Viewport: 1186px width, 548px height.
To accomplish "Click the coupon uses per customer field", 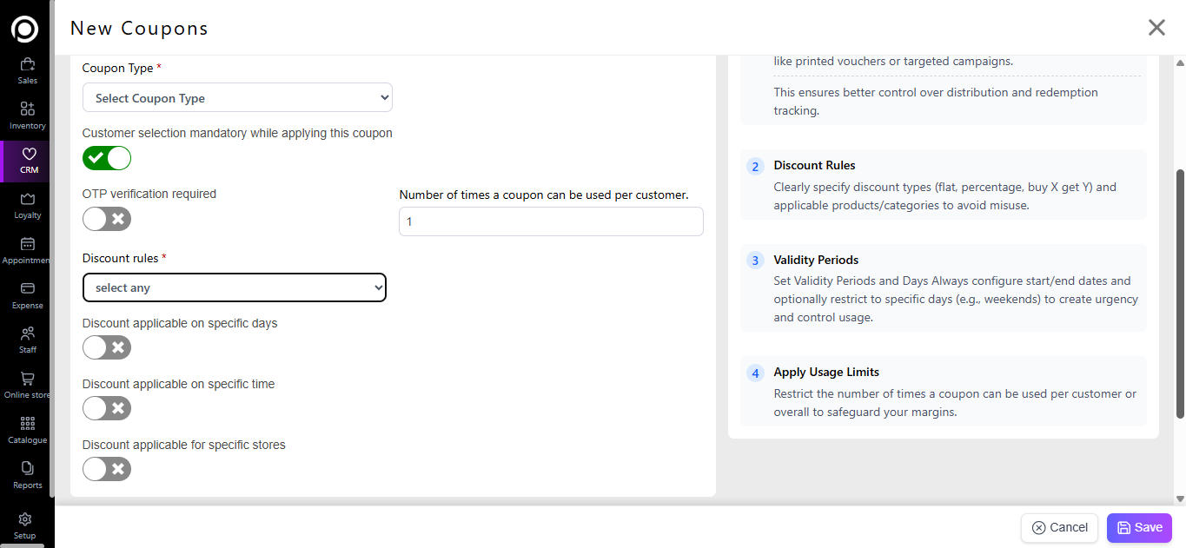I will click(x=551, y=221).
